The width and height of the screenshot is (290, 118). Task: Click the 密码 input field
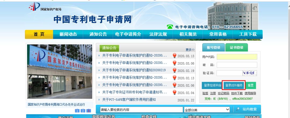(x=237, y=65)
